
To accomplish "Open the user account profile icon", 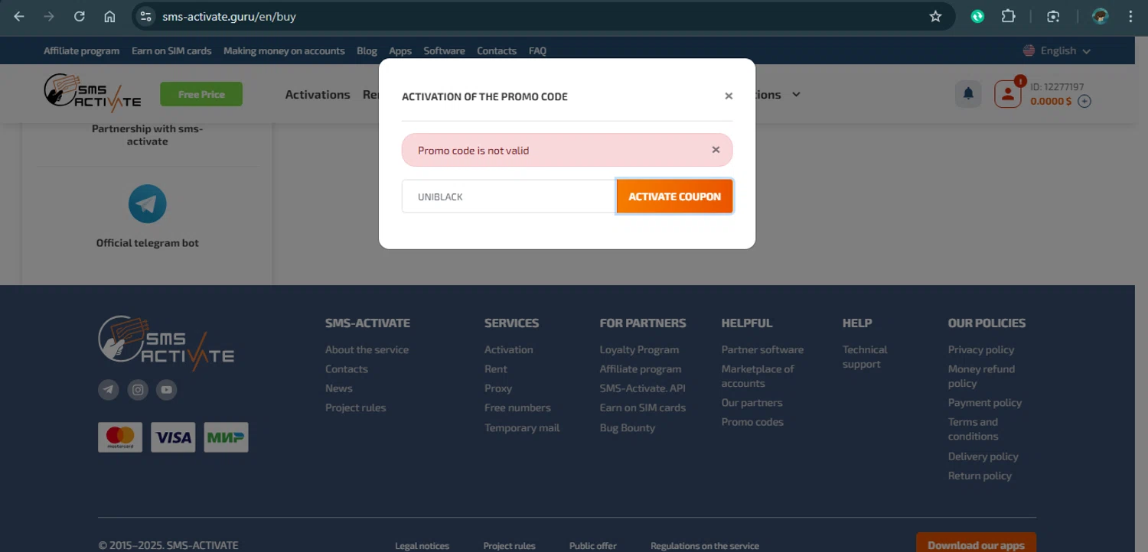I will (1008, 94).
